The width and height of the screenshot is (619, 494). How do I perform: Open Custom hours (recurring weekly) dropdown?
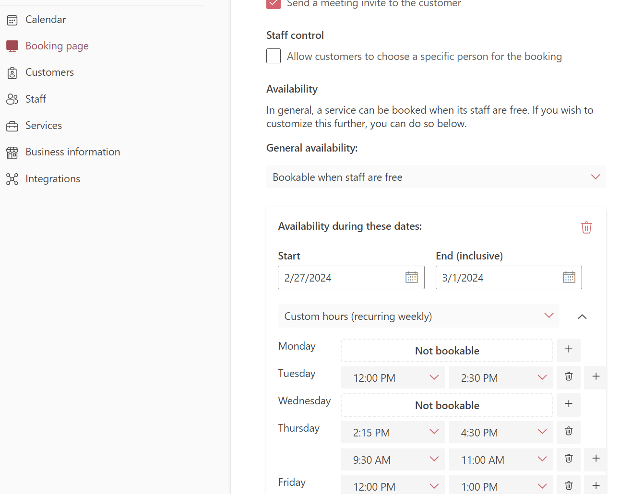pos(418,316)
